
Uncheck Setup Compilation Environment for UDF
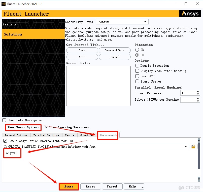click(5, 141)
